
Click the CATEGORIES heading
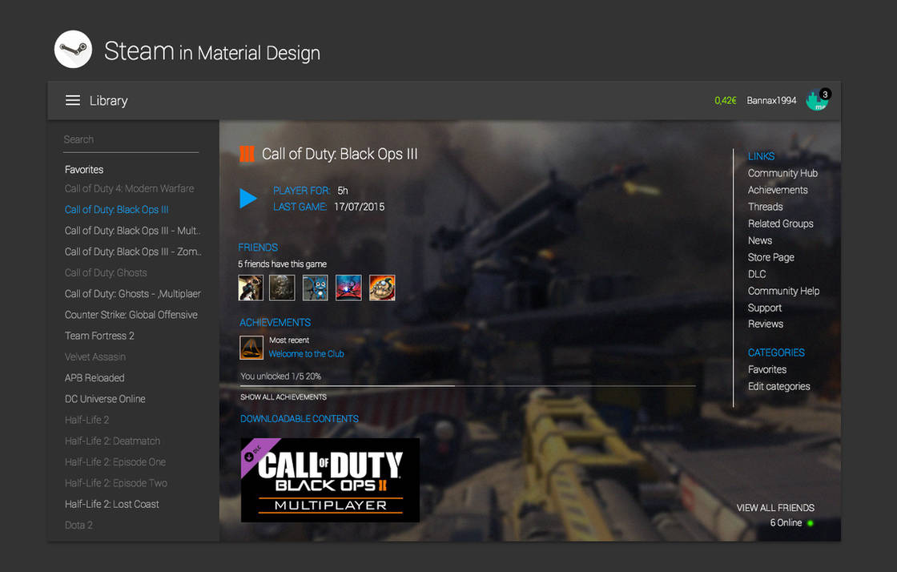[776, 353]
